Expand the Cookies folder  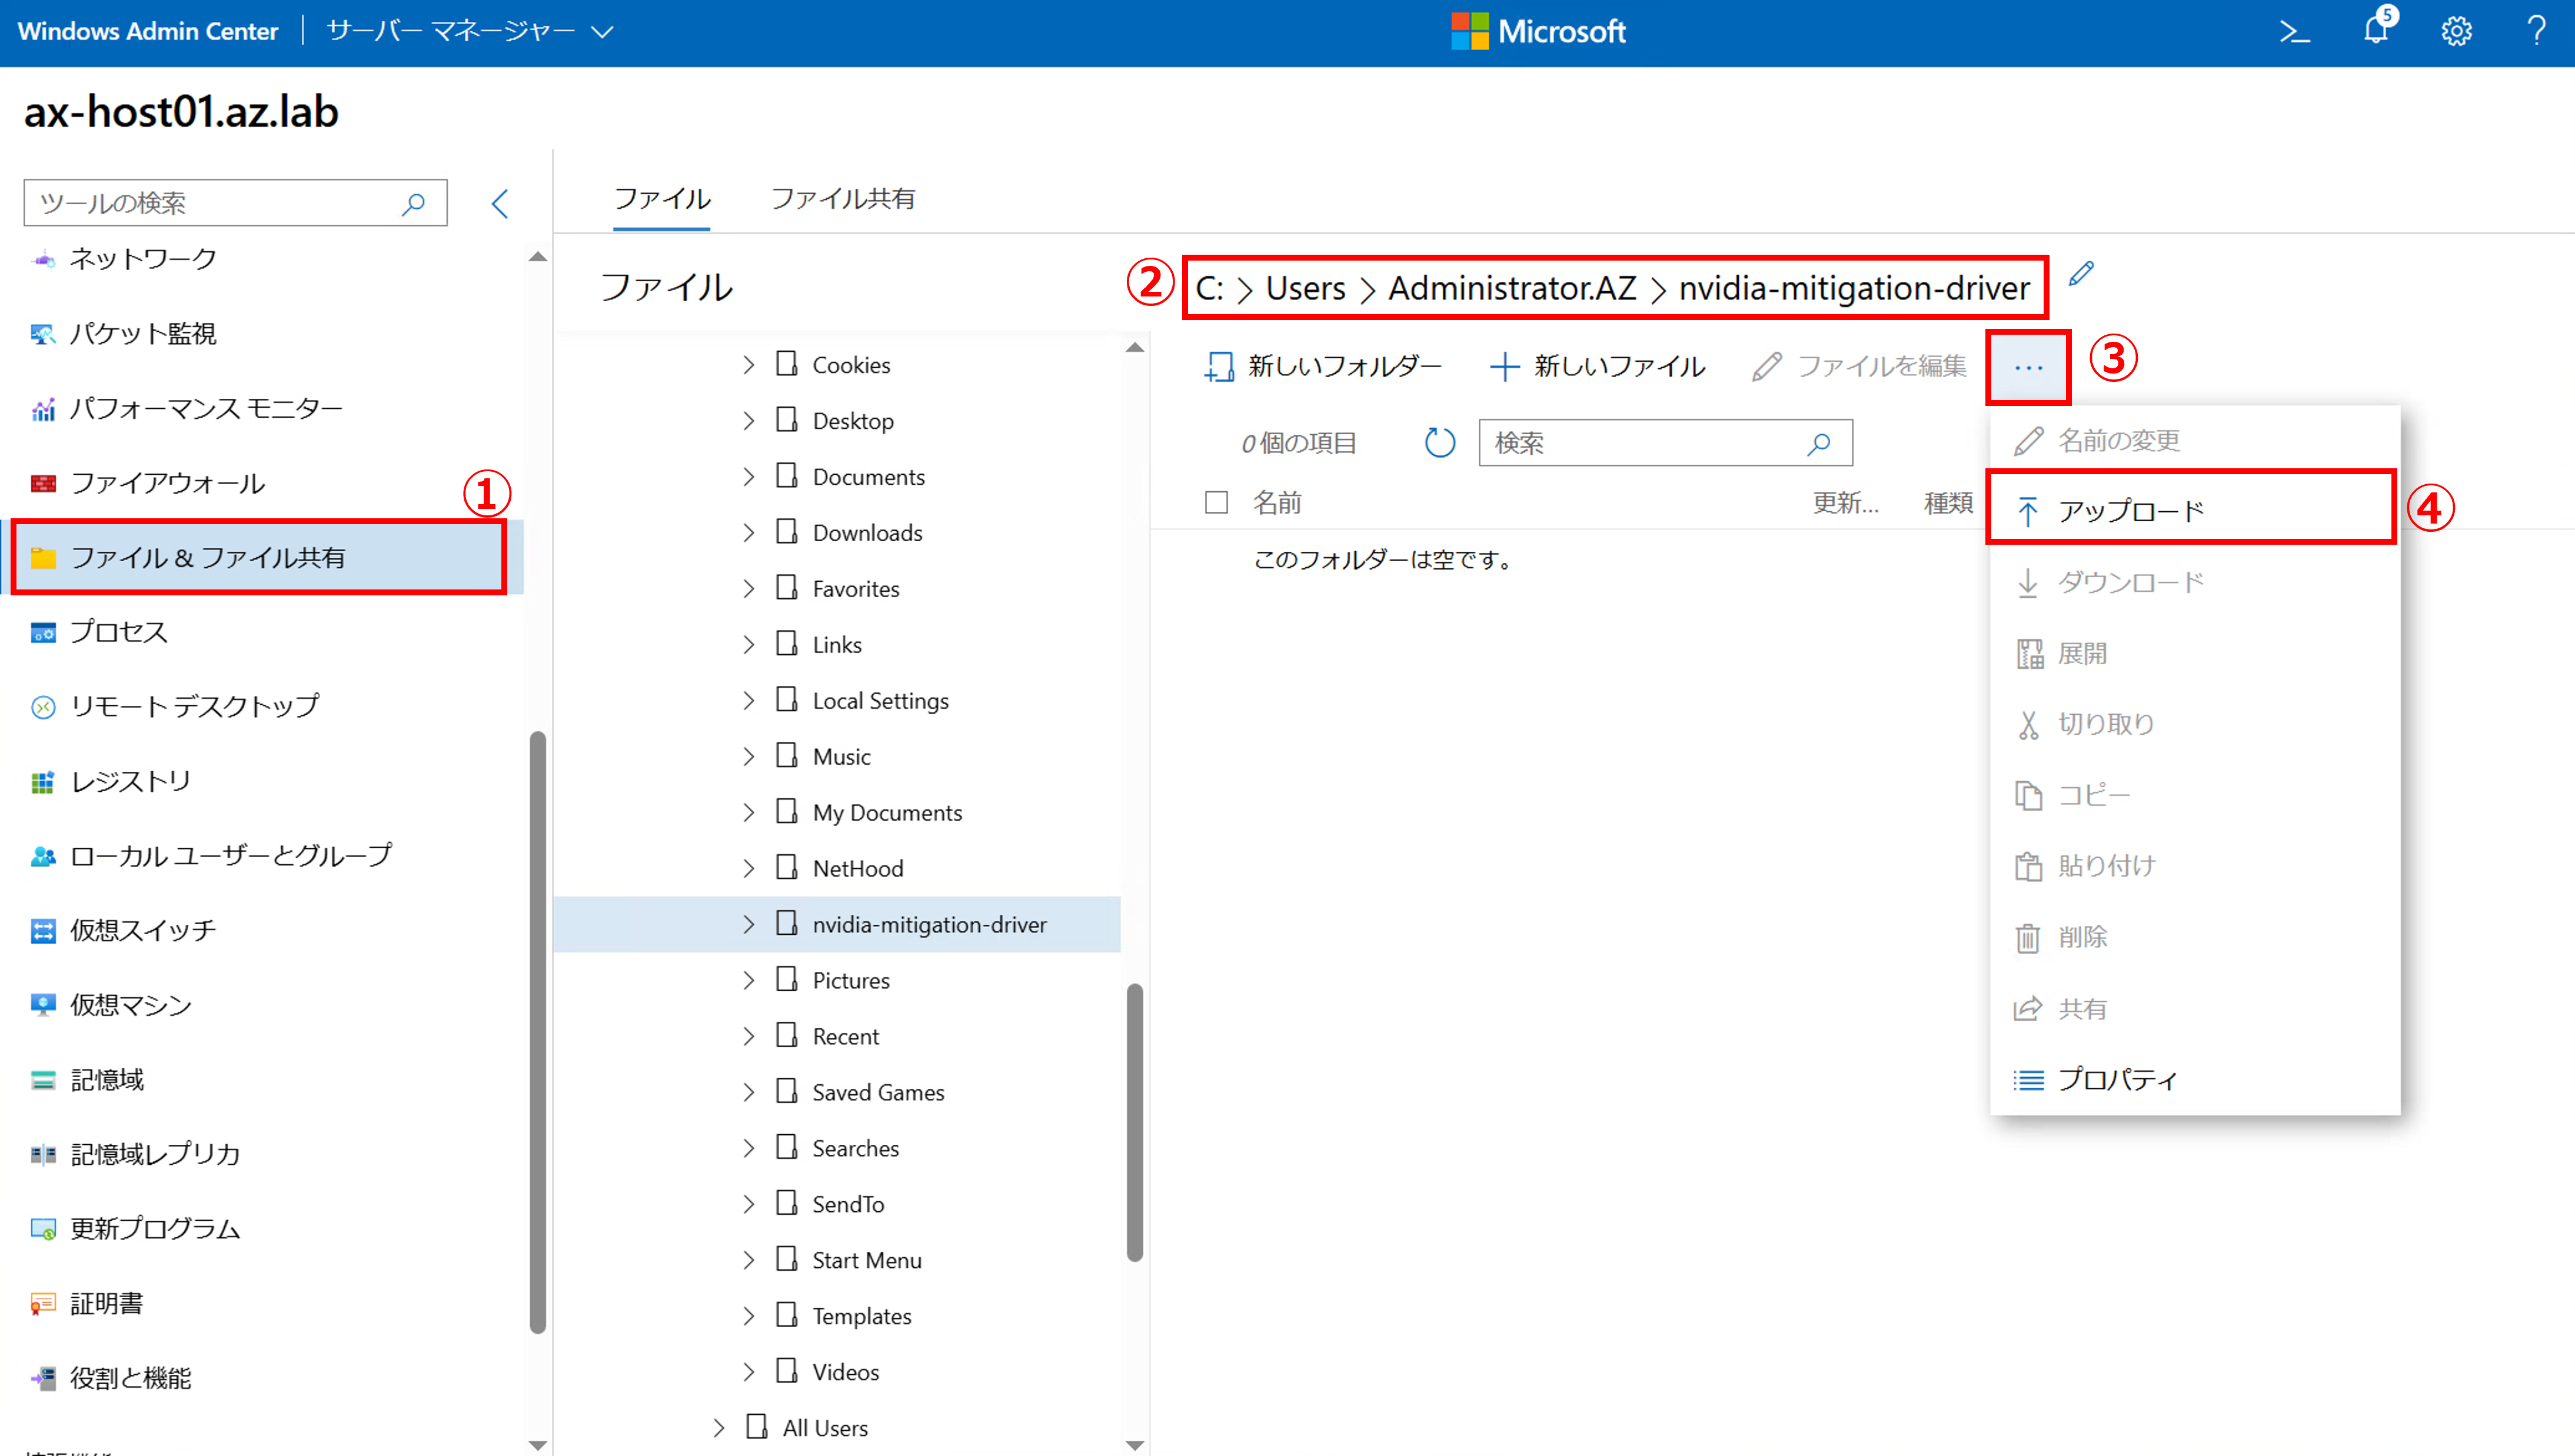(x=748, y=365)
